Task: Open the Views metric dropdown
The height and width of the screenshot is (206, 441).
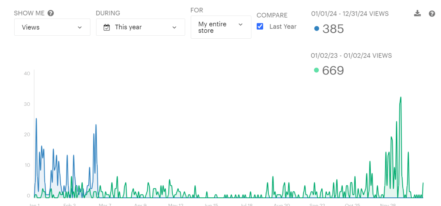Action: pos(52,28)
